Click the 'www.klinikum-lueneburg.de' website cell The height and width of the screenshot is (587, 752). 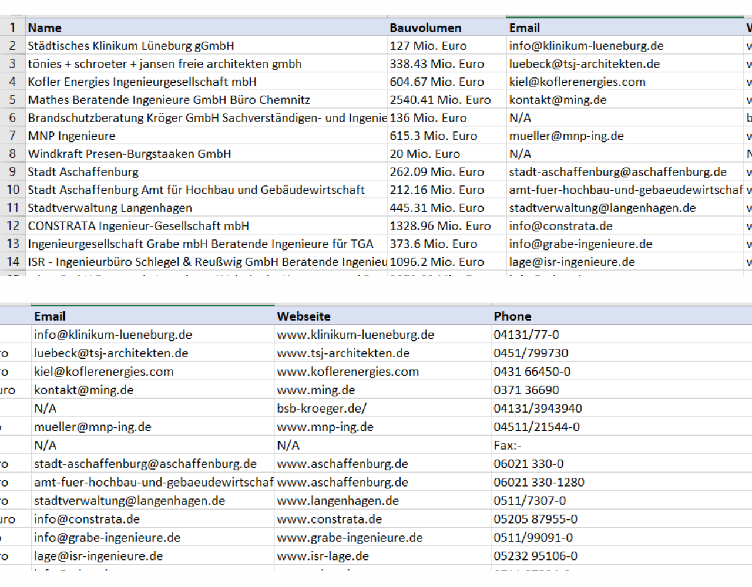coord(382,335)
